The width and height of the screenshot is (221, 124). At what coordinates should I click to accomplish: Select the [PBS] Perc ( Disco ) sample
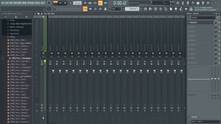(x=19, y=73)
